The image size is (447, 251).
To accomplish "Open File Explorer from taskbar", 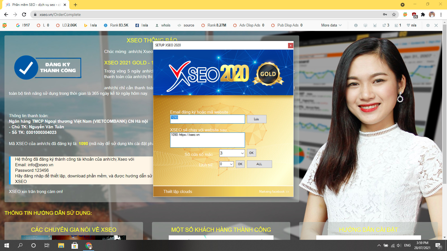I will coord(61,245).
